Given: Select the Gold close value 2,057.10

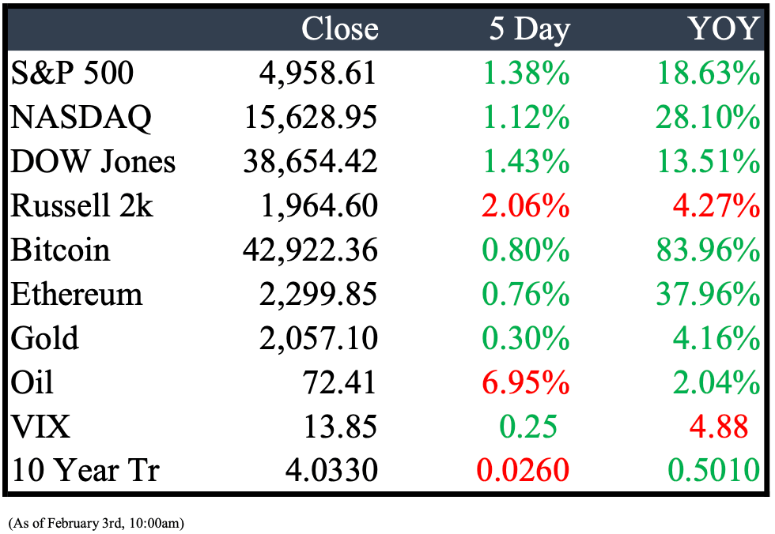Looking at the screenshot, I should coord(318,339).
